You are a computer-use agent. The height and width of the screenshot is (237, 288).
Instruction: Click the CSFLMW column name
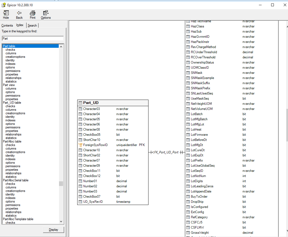click(x=197, y=228)
